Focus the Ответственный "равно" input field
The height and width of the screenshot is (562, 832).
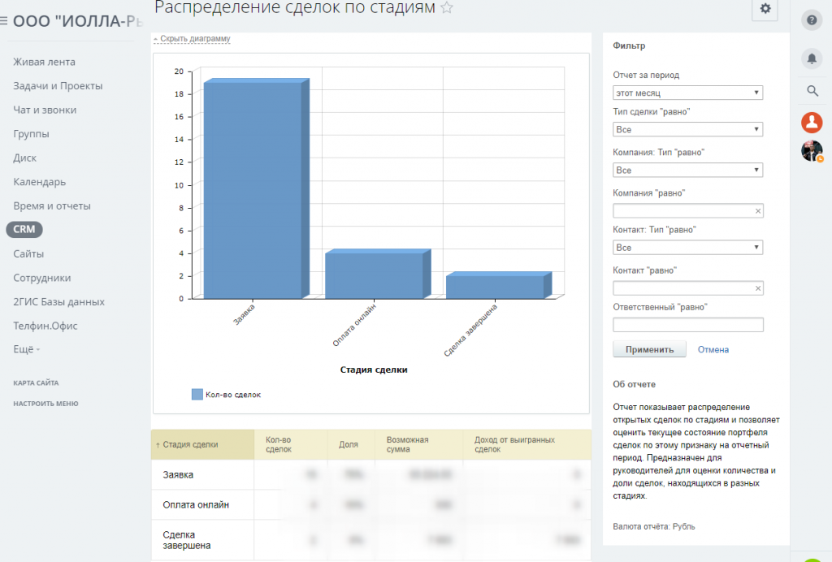coord(687,325)
